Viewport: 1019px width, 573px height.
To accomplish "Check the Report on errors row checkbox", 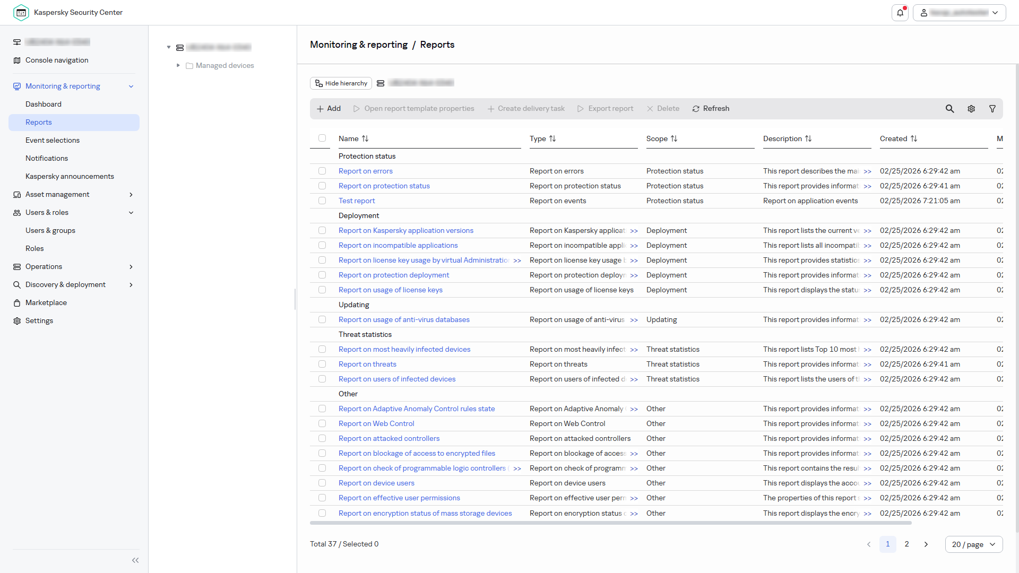I will click(322, 171).
